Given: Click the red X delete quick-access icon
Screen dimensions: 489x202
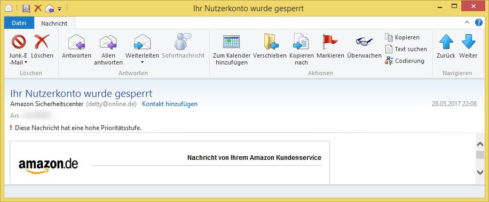Looking at the screenshot, I should 38,9.
